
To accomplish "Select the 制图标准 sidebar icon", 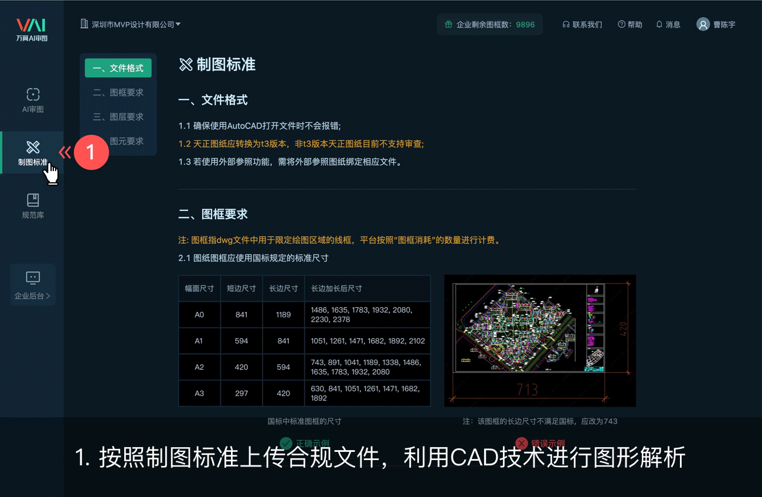I will pyautogui.click(x=33, y=147).
